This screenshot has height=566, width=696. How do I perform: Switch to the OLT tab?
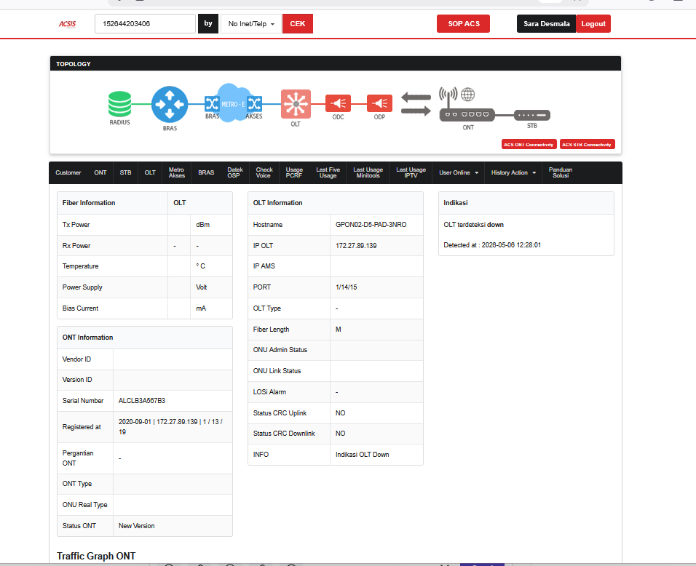coord(150,172)
